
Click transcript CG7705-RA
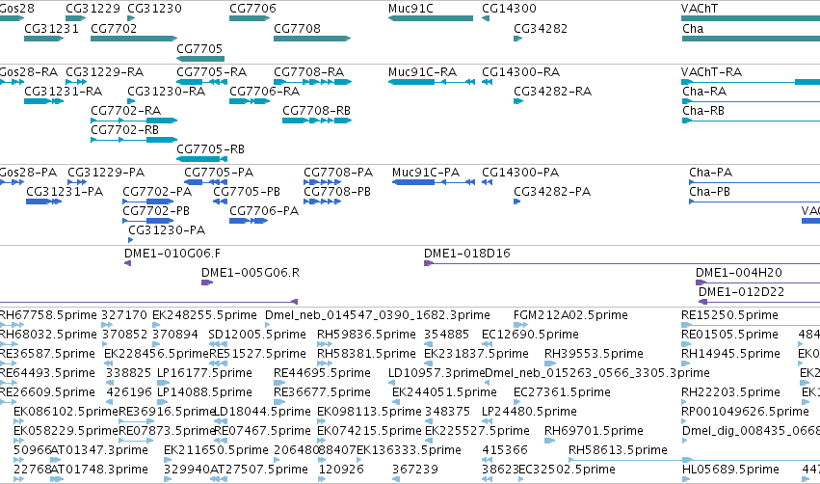pyautogui.click(x=201, y=82)
